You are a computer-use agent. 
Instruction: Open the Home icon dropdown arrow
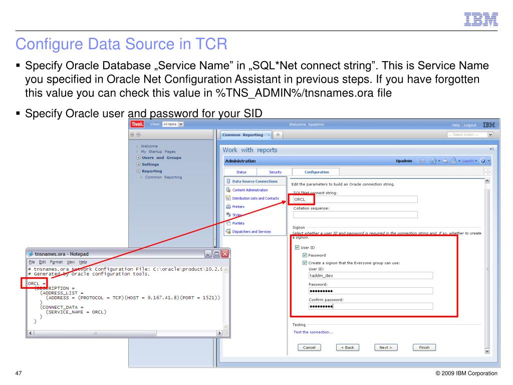tap(439, 161)
